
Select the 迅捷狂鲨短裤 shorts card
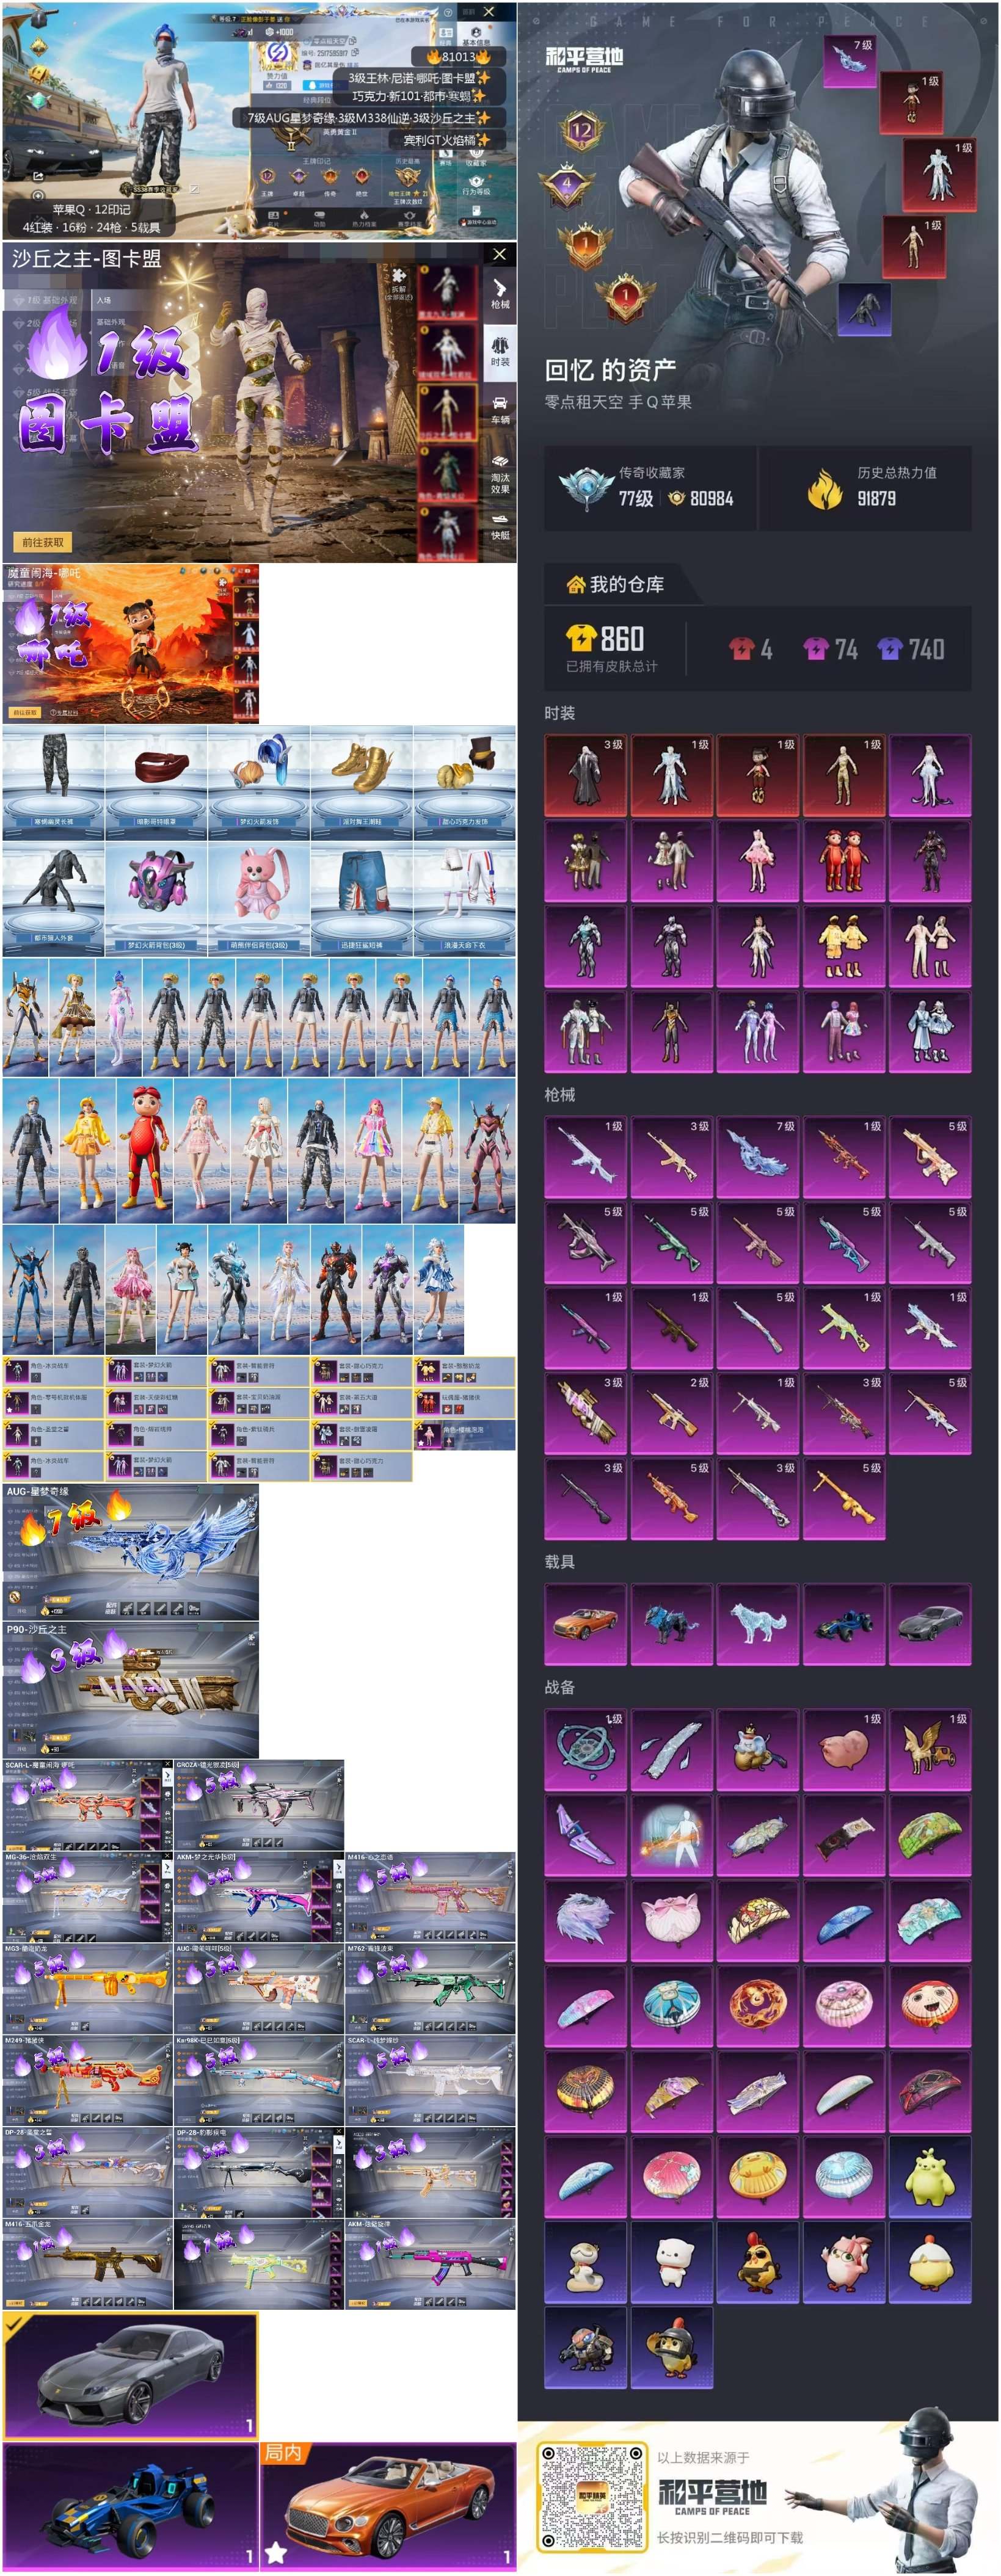[362, 900]
